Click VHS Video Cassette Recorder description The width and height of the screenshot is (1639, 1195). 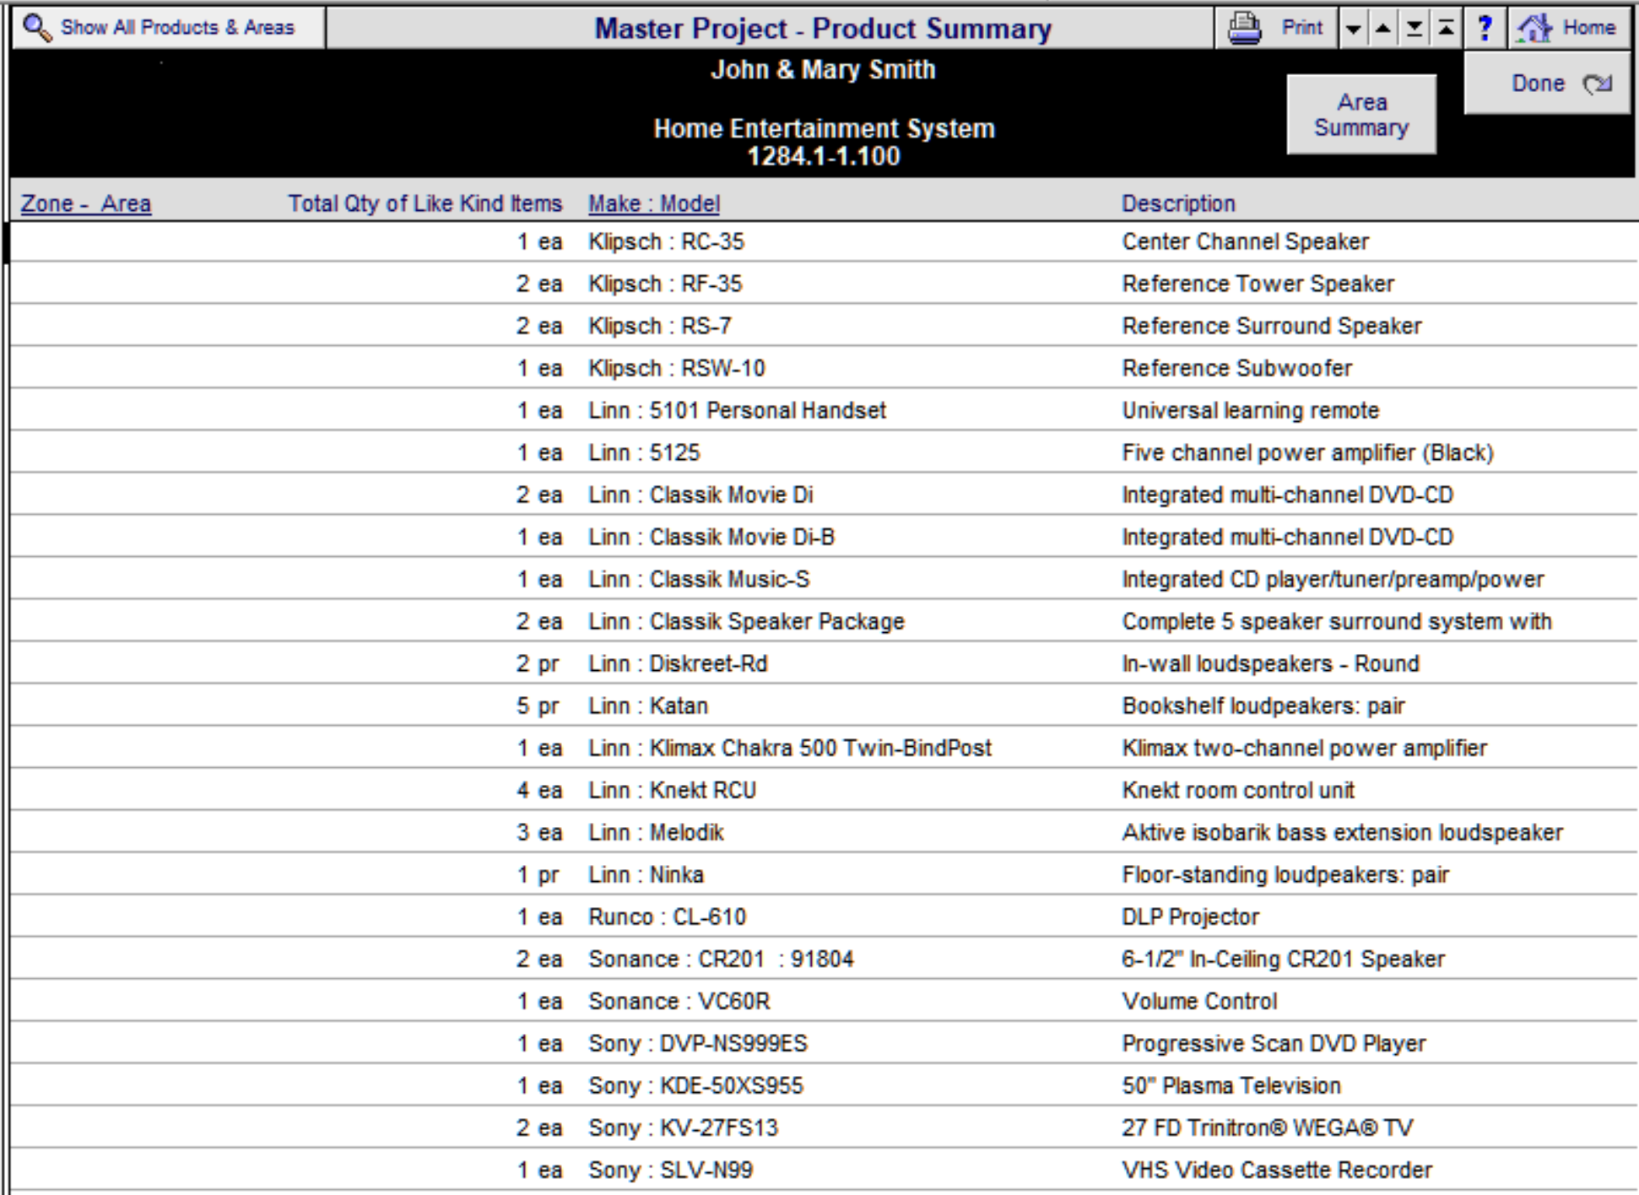[1277, 1170]
